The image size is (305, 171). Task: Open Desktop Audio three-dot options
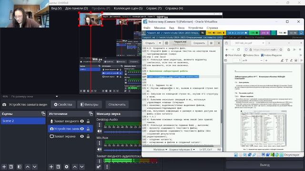pyautogui.click(x=100, y=125)
